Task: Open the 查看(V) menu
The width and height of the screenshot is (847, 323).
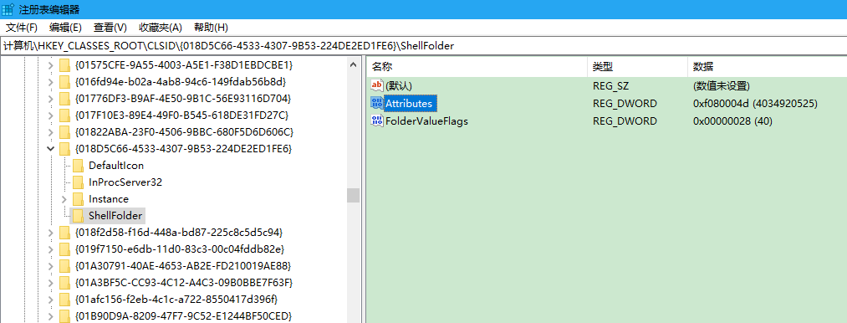Action: (x=110, y=27)
